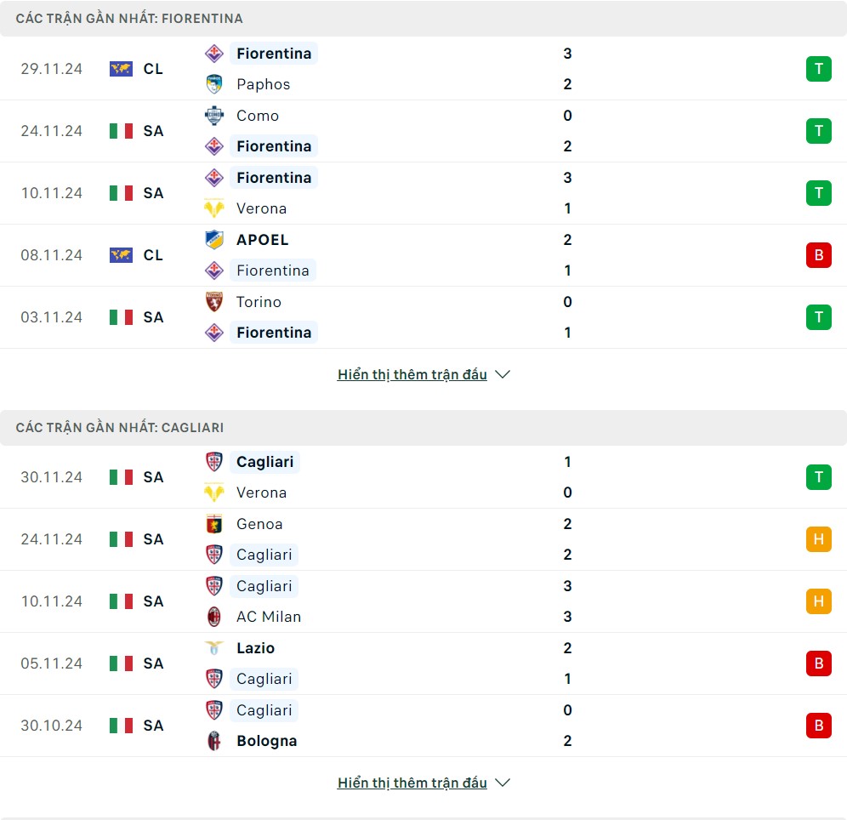Click the Italian flag in Torino match row

121,317
